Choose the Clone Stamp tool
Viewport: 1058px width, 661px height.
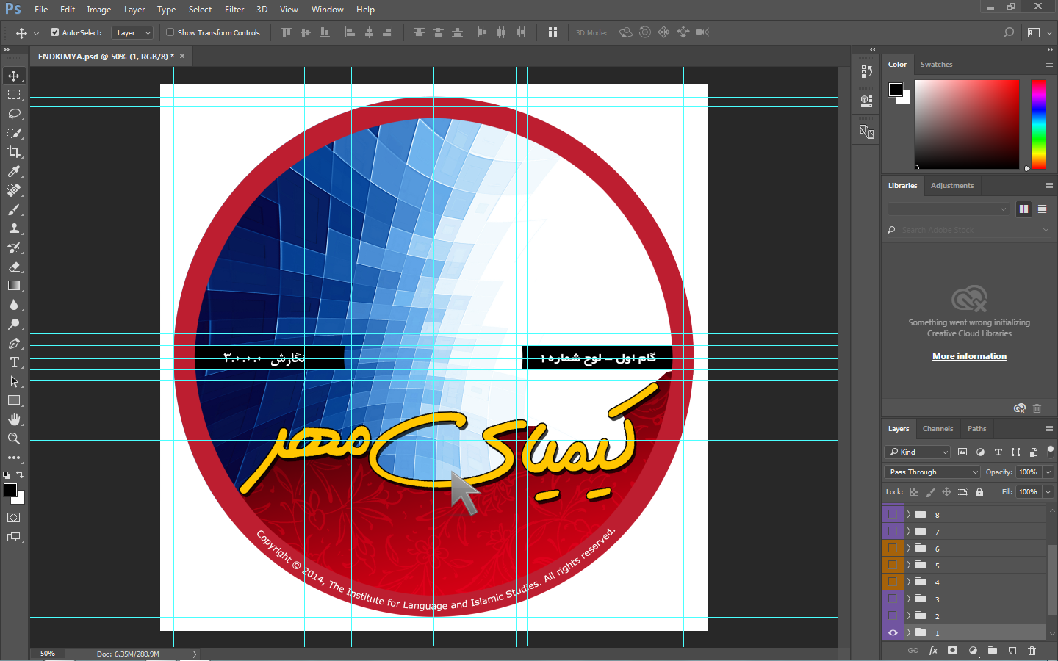pyautogui.click(x=14, y=228)
